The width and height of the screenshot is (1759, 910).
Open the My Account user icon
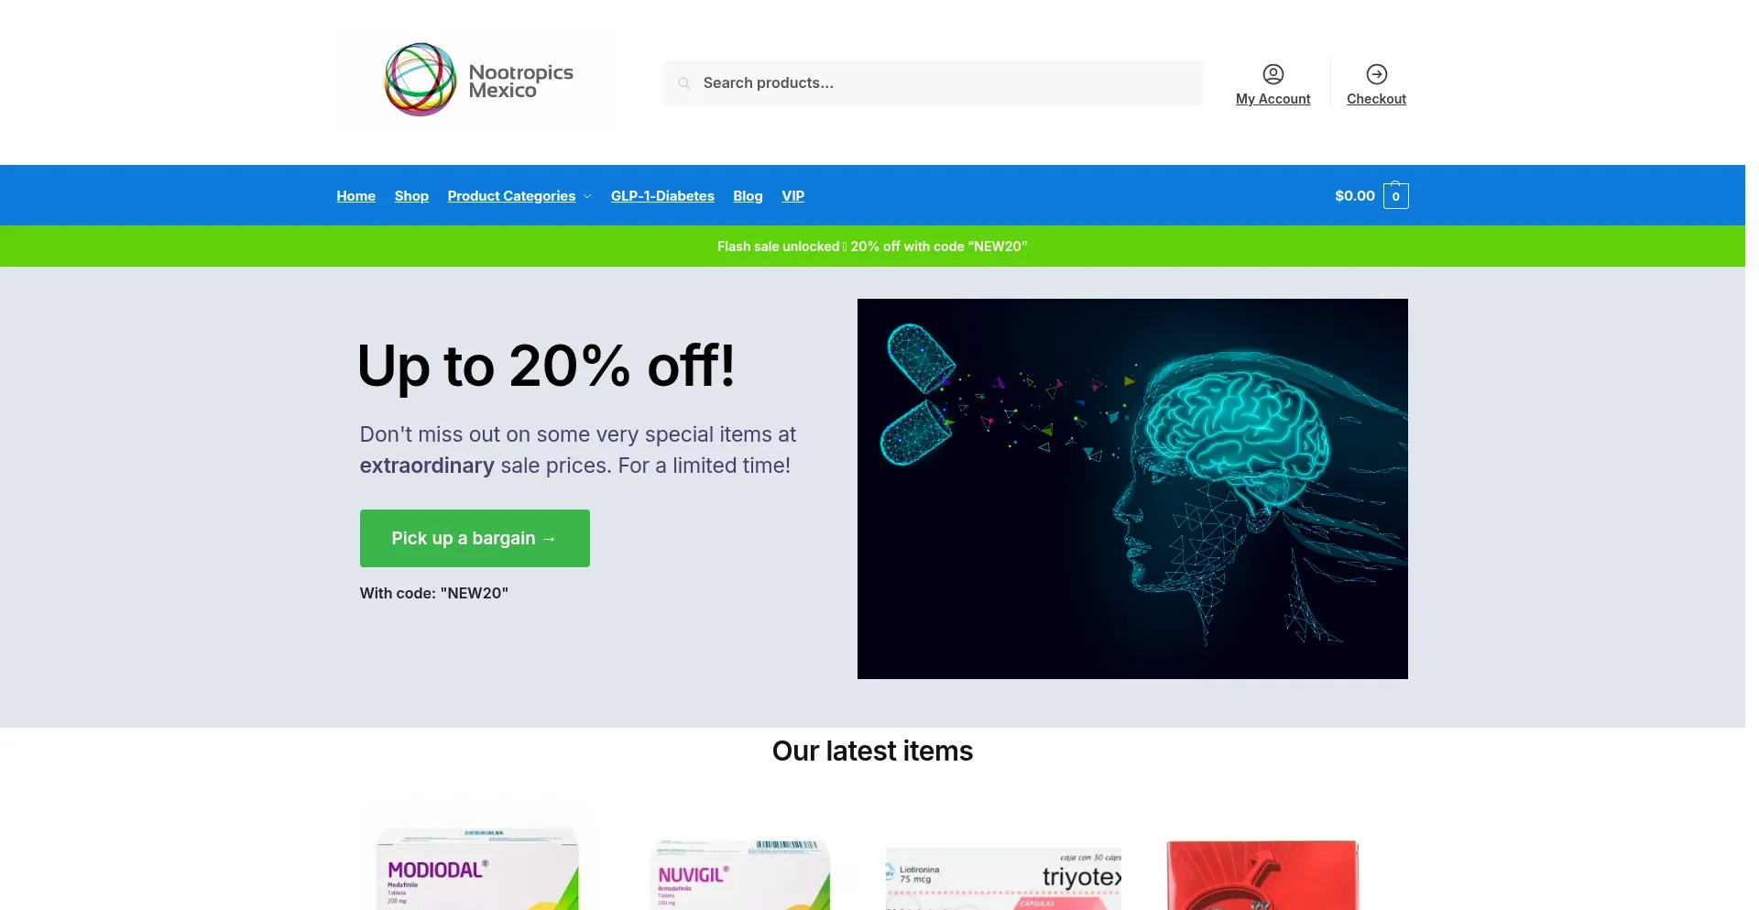pyautogui.click(x=1273, y=74)
